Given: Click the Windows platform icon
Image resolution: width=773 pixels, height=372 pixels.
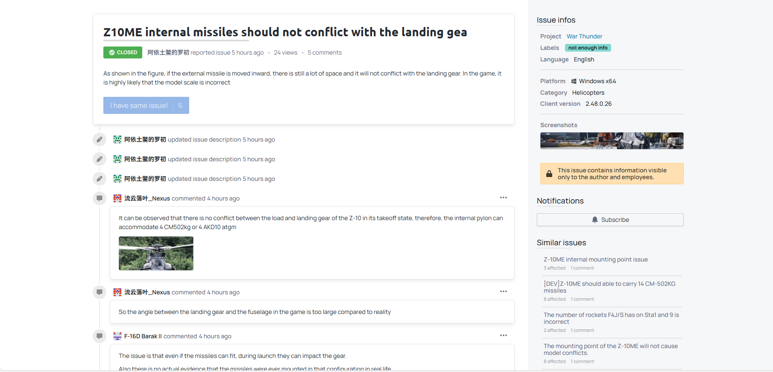Looking at the screenshot, I should pos(574,81).
